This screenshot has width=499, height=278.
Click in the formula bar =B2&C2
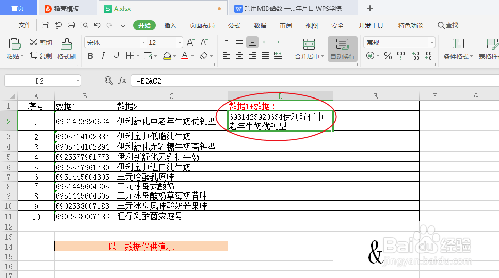point(315,81)
